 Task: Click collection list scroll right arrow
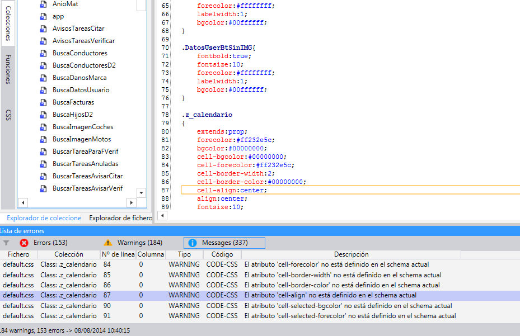coord(132,202)
